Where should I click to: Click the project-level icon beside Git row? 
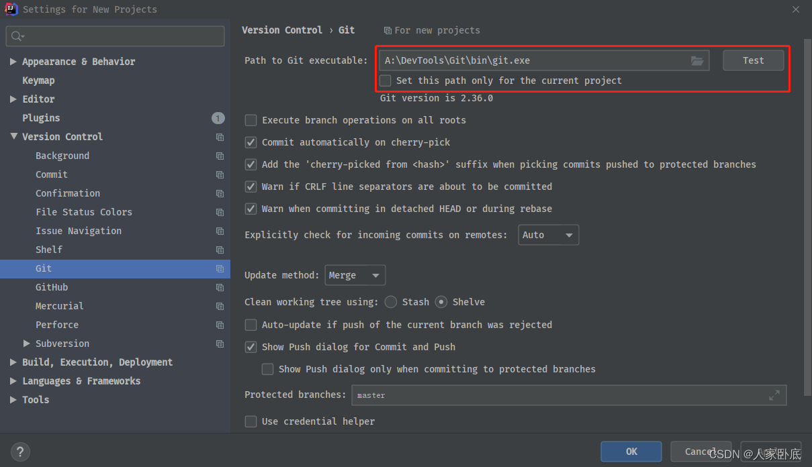220,268
